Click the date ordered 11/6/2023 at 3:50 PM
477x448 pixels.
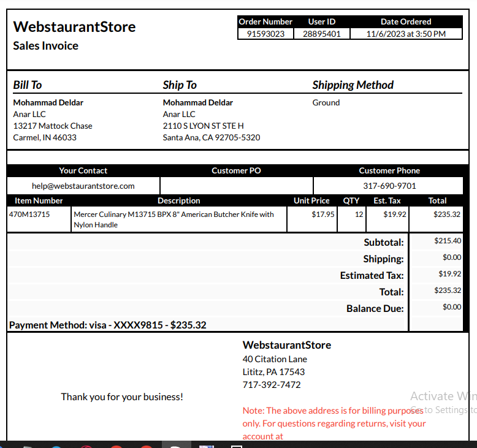[406, 34]
